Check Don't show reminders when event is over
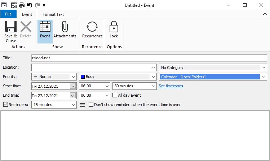The height and width of the screenshot is (161, 270). tap(91, 104)
